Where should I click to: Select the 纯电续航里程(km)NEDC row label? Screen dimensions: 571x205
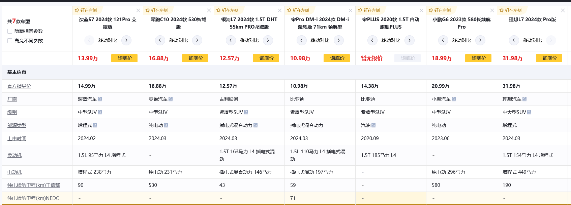pos(33,198)
